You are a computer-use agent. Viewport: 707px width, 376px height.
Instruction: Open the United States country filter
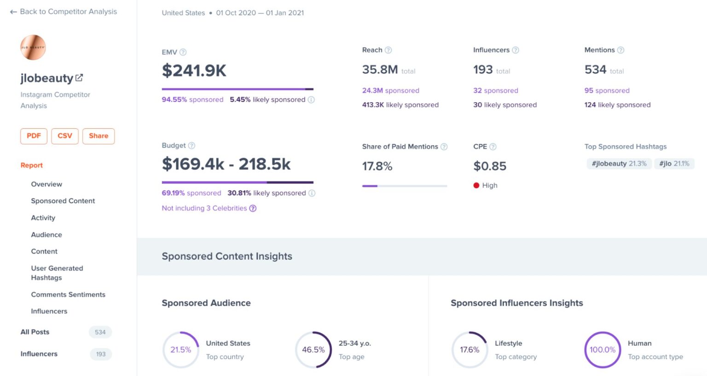tap(182, 13)
